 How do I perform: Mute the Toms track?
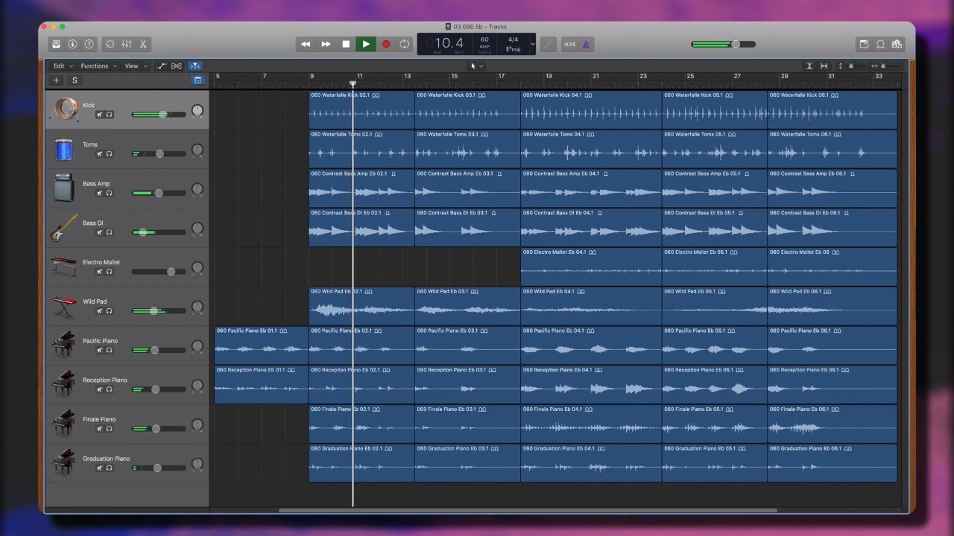coord(99,154)
